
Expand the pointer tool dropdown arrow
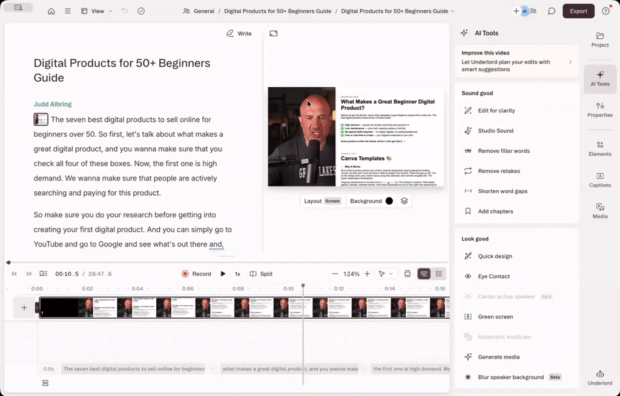pos(391,274)
